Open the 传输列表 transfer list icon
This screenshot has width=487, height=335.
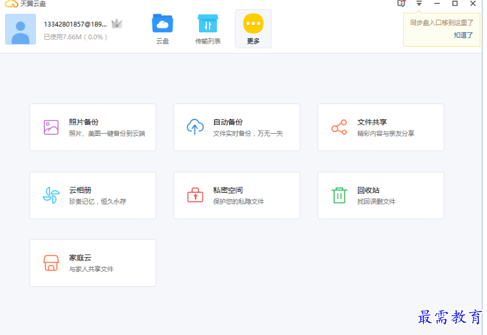click(208, 23)
